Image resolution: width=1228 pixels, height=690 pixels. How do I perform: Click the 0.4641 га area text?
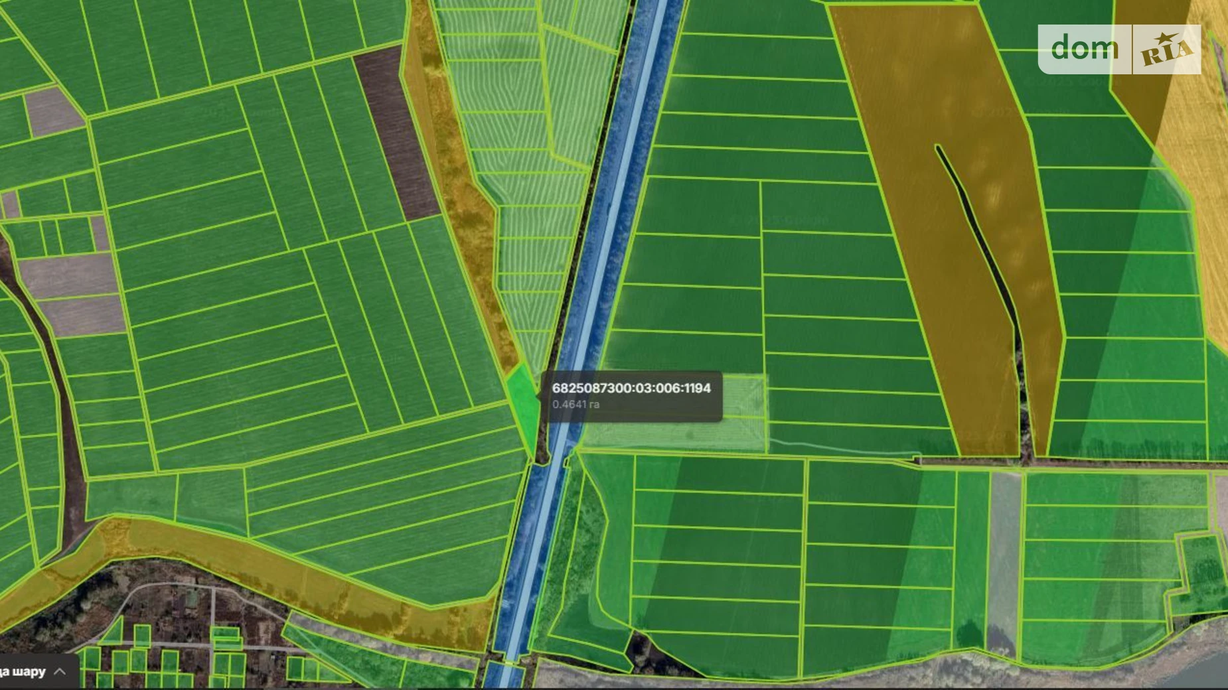point(576,404)
